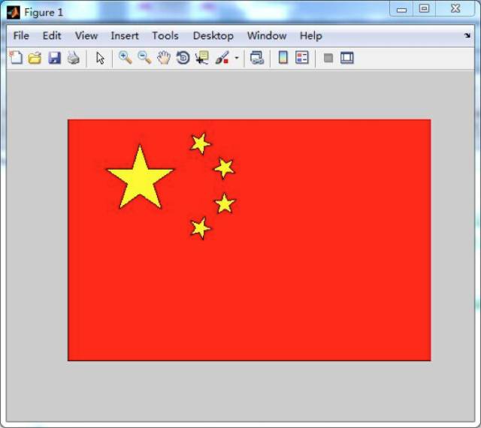Activate the Zoom Out magnifier tool

(144, 58)
